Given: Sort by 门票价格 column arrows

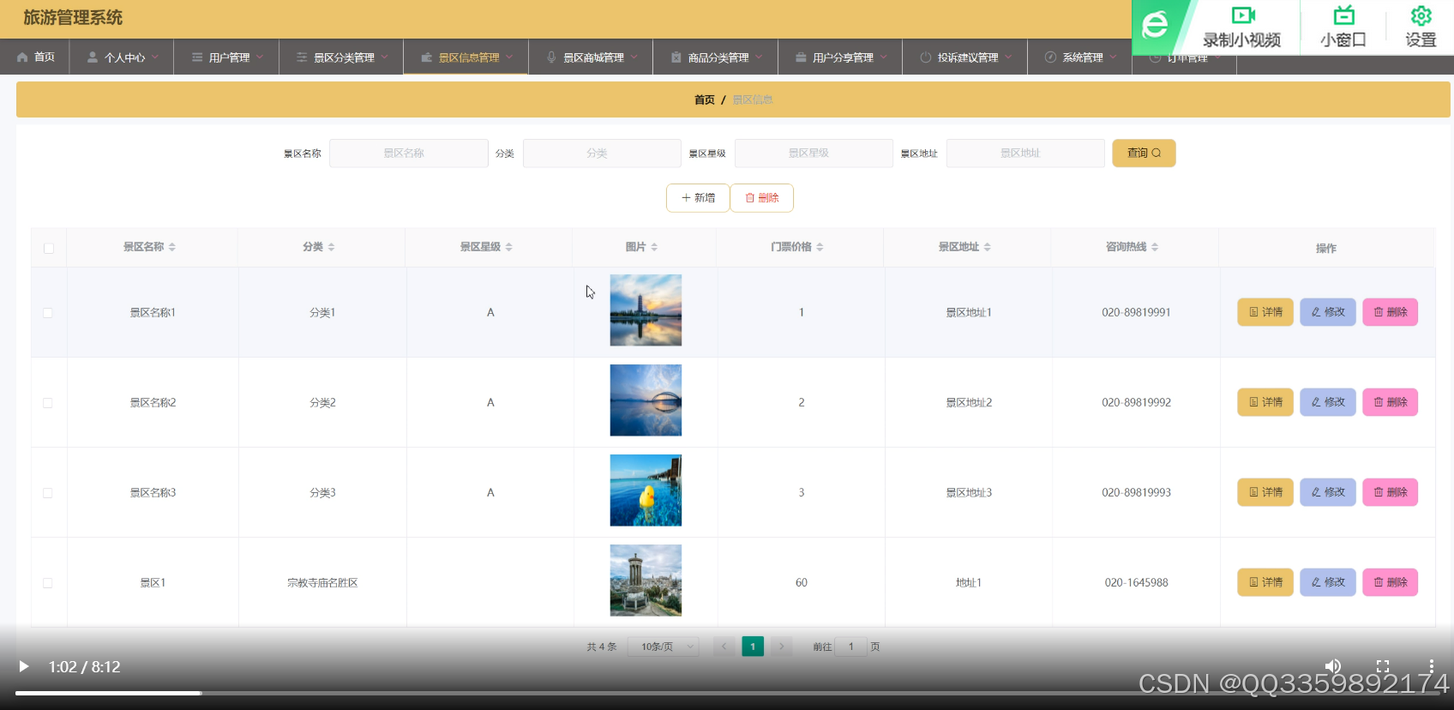Looking at the screenshot, I should pyautogui.click(x=820, y=247).
